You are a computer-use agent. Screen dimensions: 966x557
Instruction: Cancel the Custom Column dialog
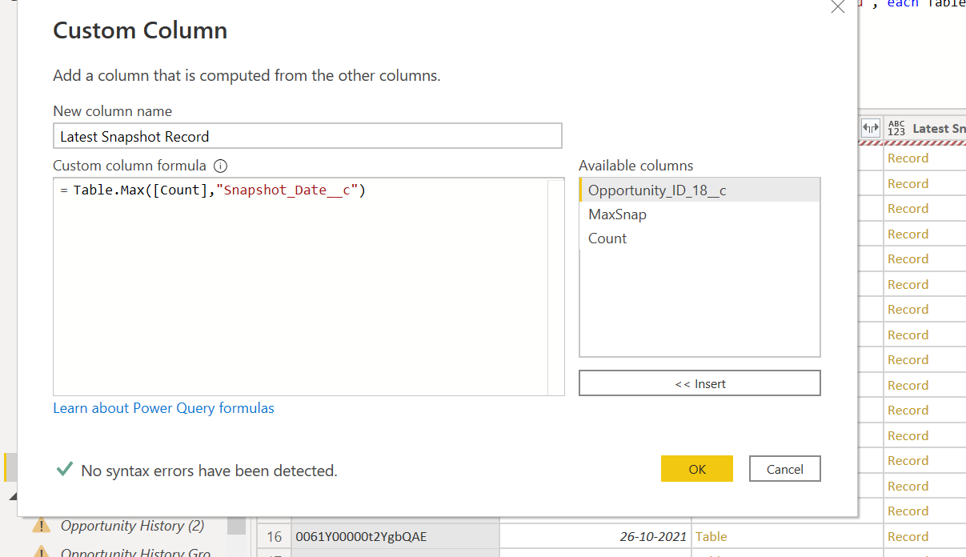coord(784,469)
